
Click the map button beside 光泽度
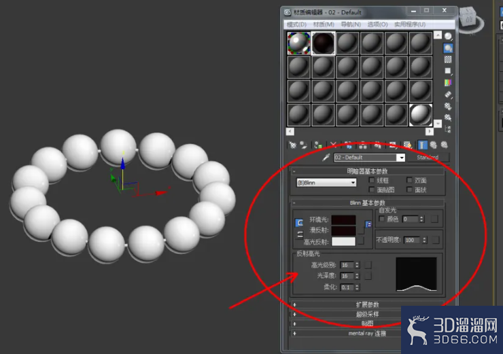pos(368,276)
